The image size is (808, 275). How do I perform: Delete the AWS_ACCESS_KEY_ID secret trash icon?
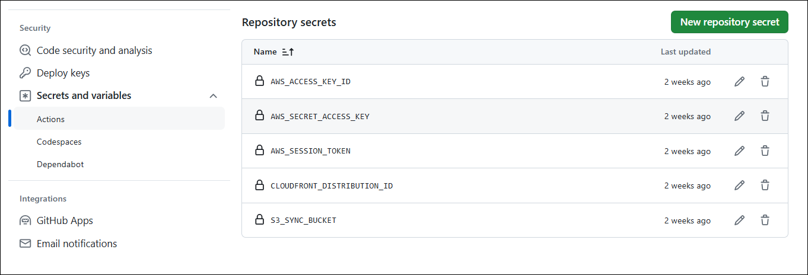pos(765,82)
